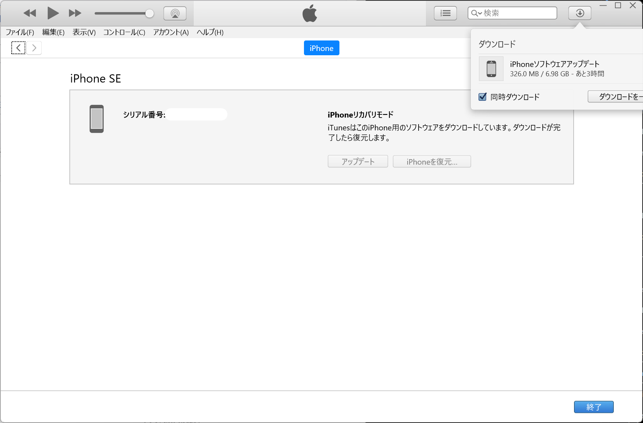Click the forward navigation chevron
The height and width of the screenshot is (423, 643).
coord(34,47)
